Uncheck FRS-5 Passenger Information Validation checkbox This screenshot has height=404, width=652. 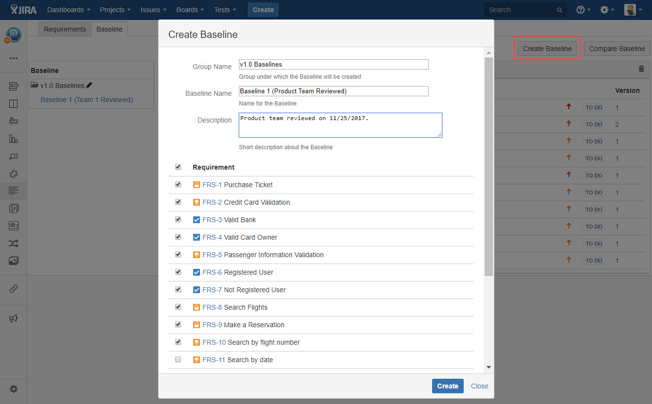[x=178, y=254]
